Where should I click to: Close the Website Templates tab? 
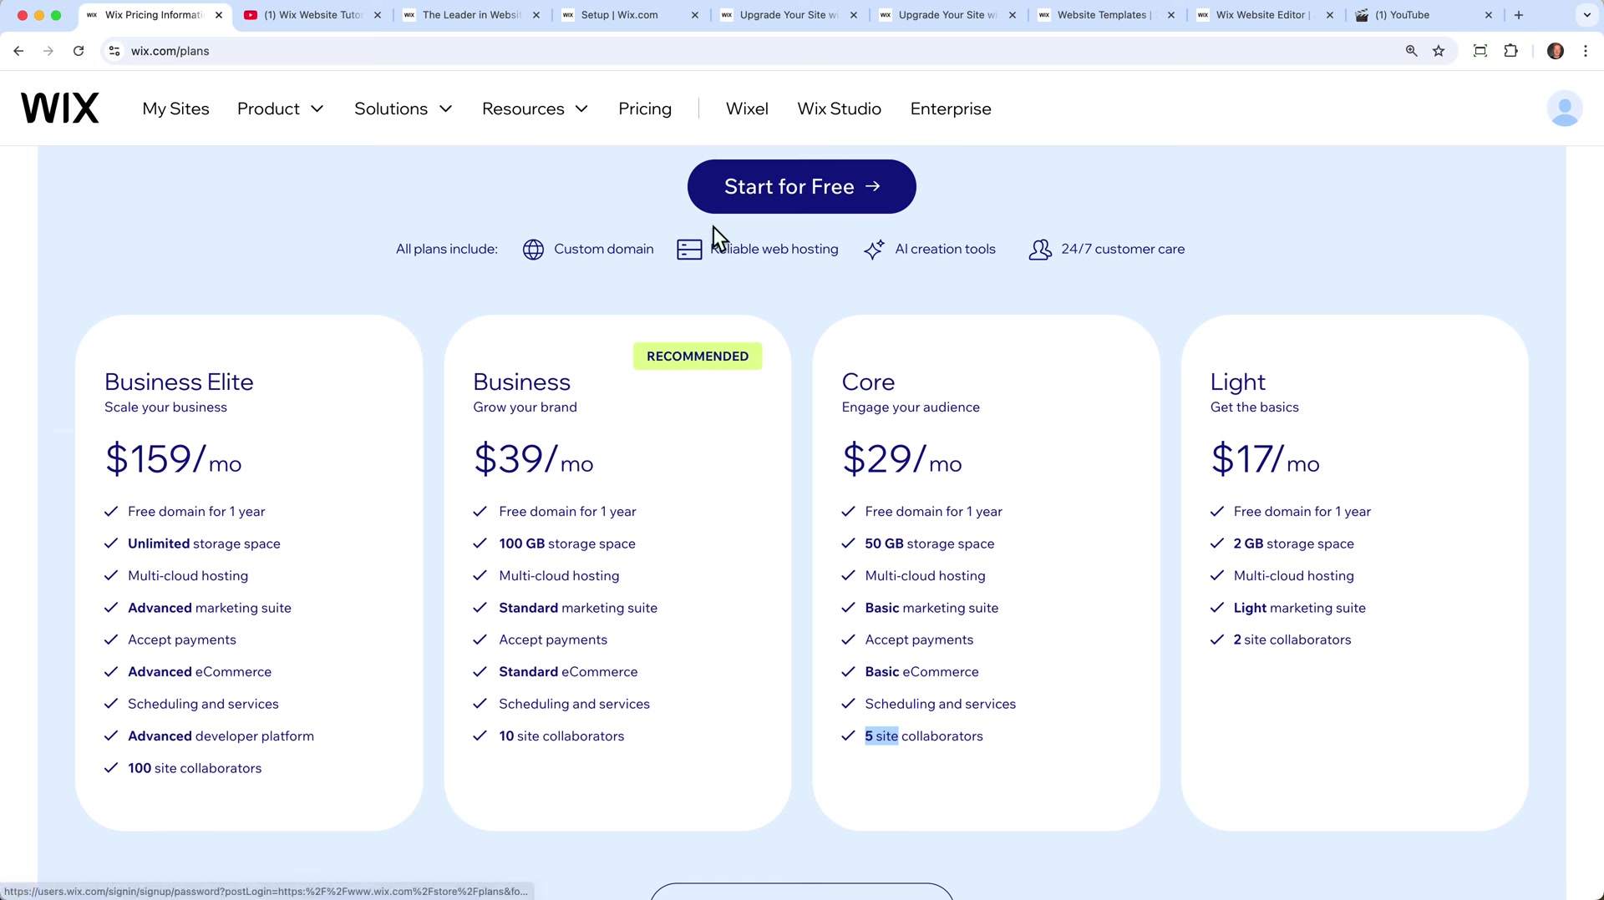pos(1171,15)
